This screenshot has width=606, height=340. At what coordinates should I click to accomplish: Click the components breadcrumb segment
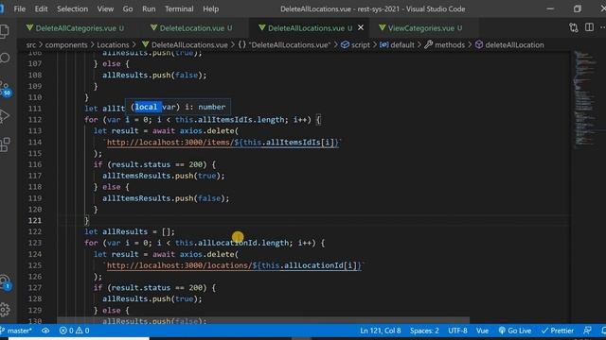[x=66, y=44]
